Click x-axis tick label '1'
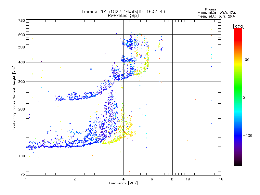Image resolution: width=260 pixels, height=195 pixels. pos(26,179)
